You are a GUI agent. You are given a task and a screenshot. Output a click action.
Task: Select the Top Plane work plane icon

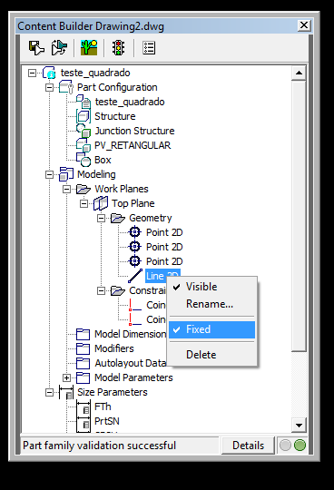pos(101,203)
